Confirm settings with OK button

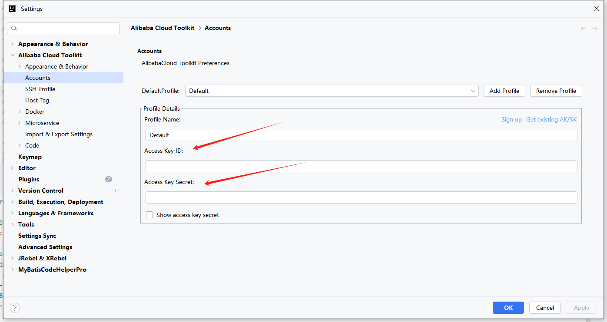click(508, 308)
